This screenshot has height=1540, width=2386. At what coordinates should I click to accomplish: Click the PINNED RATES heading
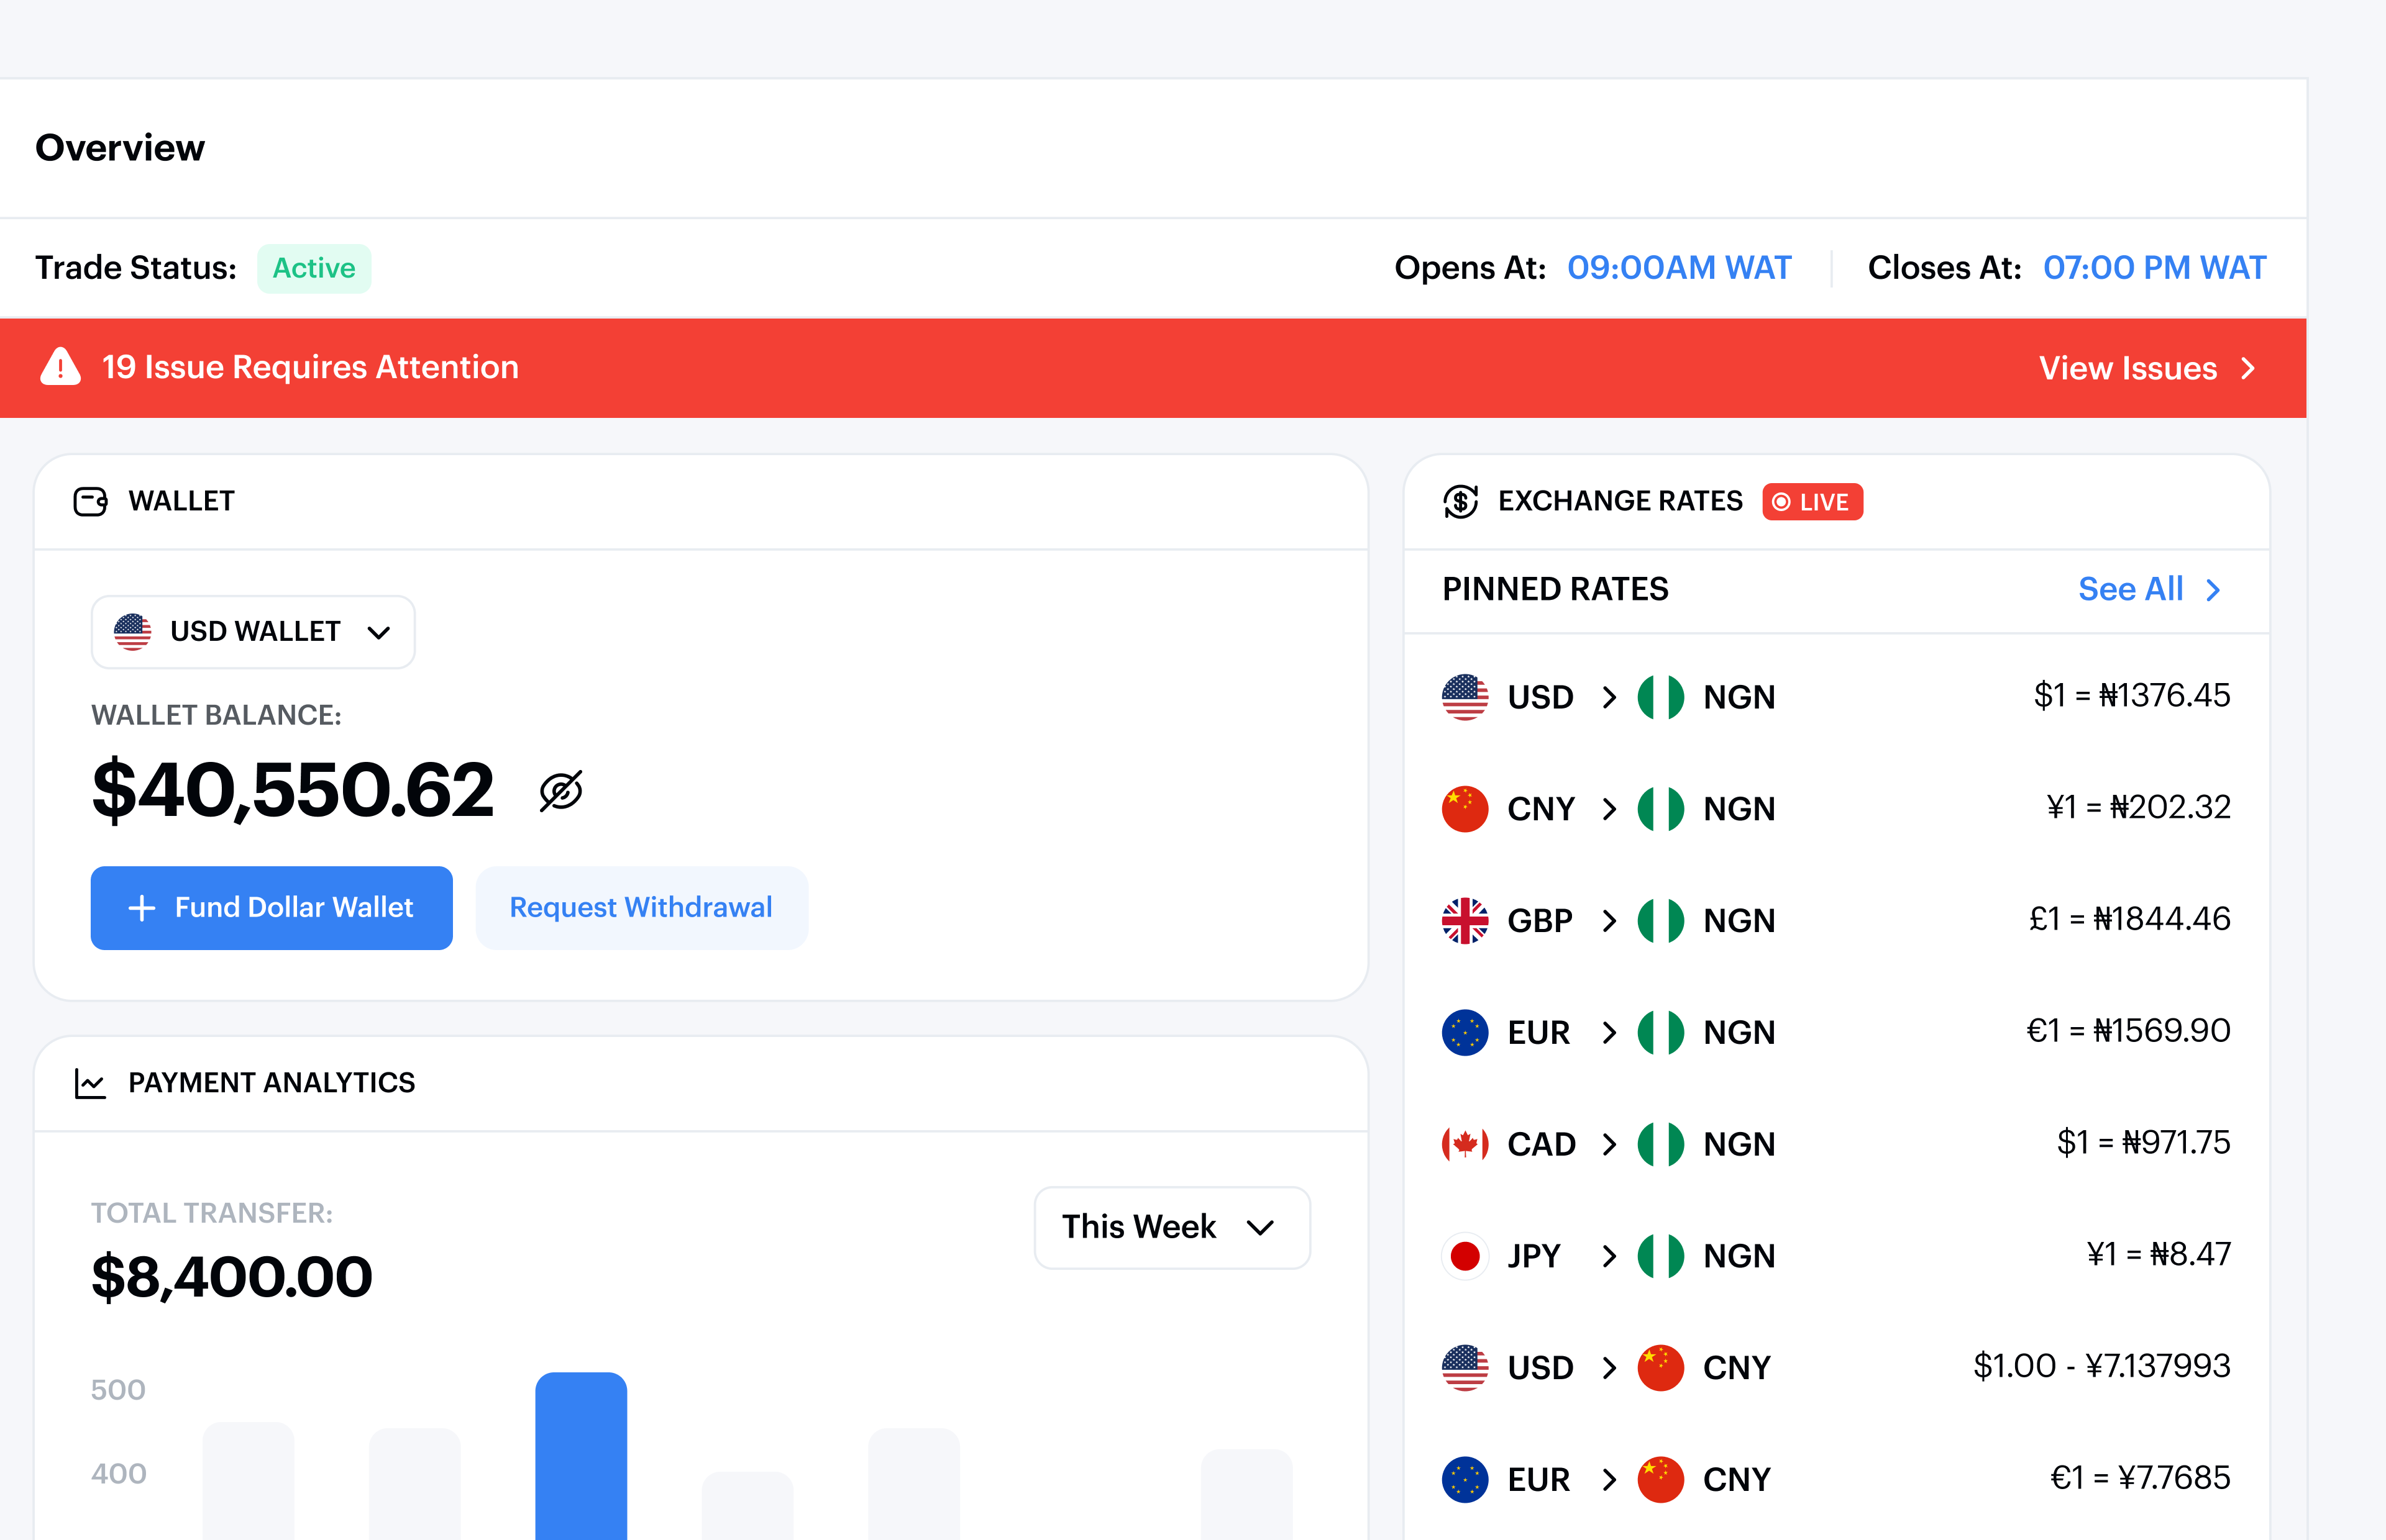(1555, 590)
